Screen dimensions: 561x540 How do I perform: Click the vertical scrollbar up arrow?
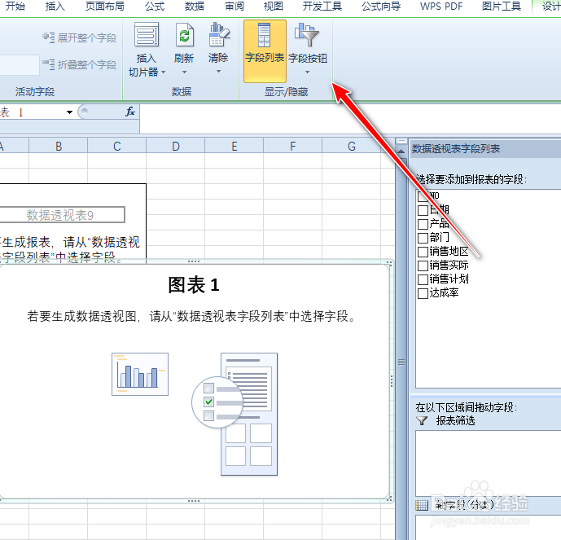[x=401, y=151]
